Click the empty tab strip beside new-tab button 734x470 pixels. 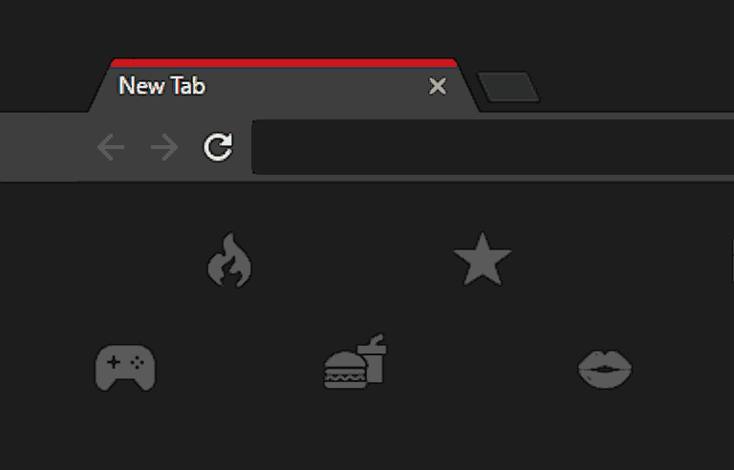[x=637, y=87]
